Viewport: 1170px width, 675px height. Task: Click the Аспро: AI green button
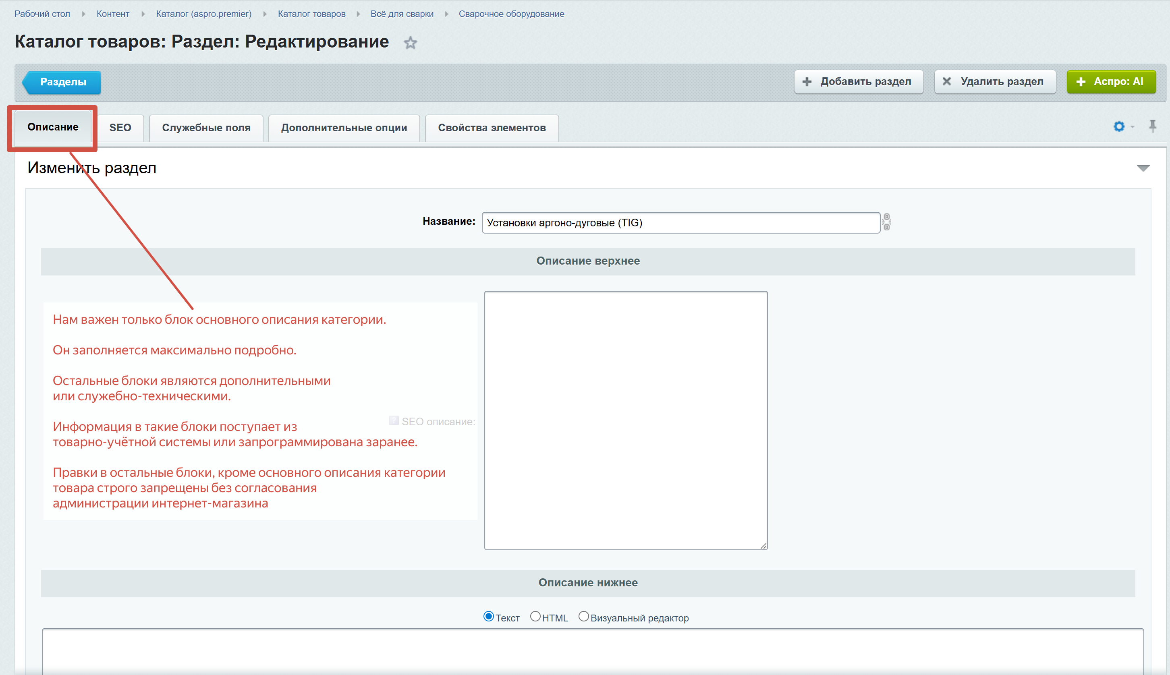pos(1111,82)
